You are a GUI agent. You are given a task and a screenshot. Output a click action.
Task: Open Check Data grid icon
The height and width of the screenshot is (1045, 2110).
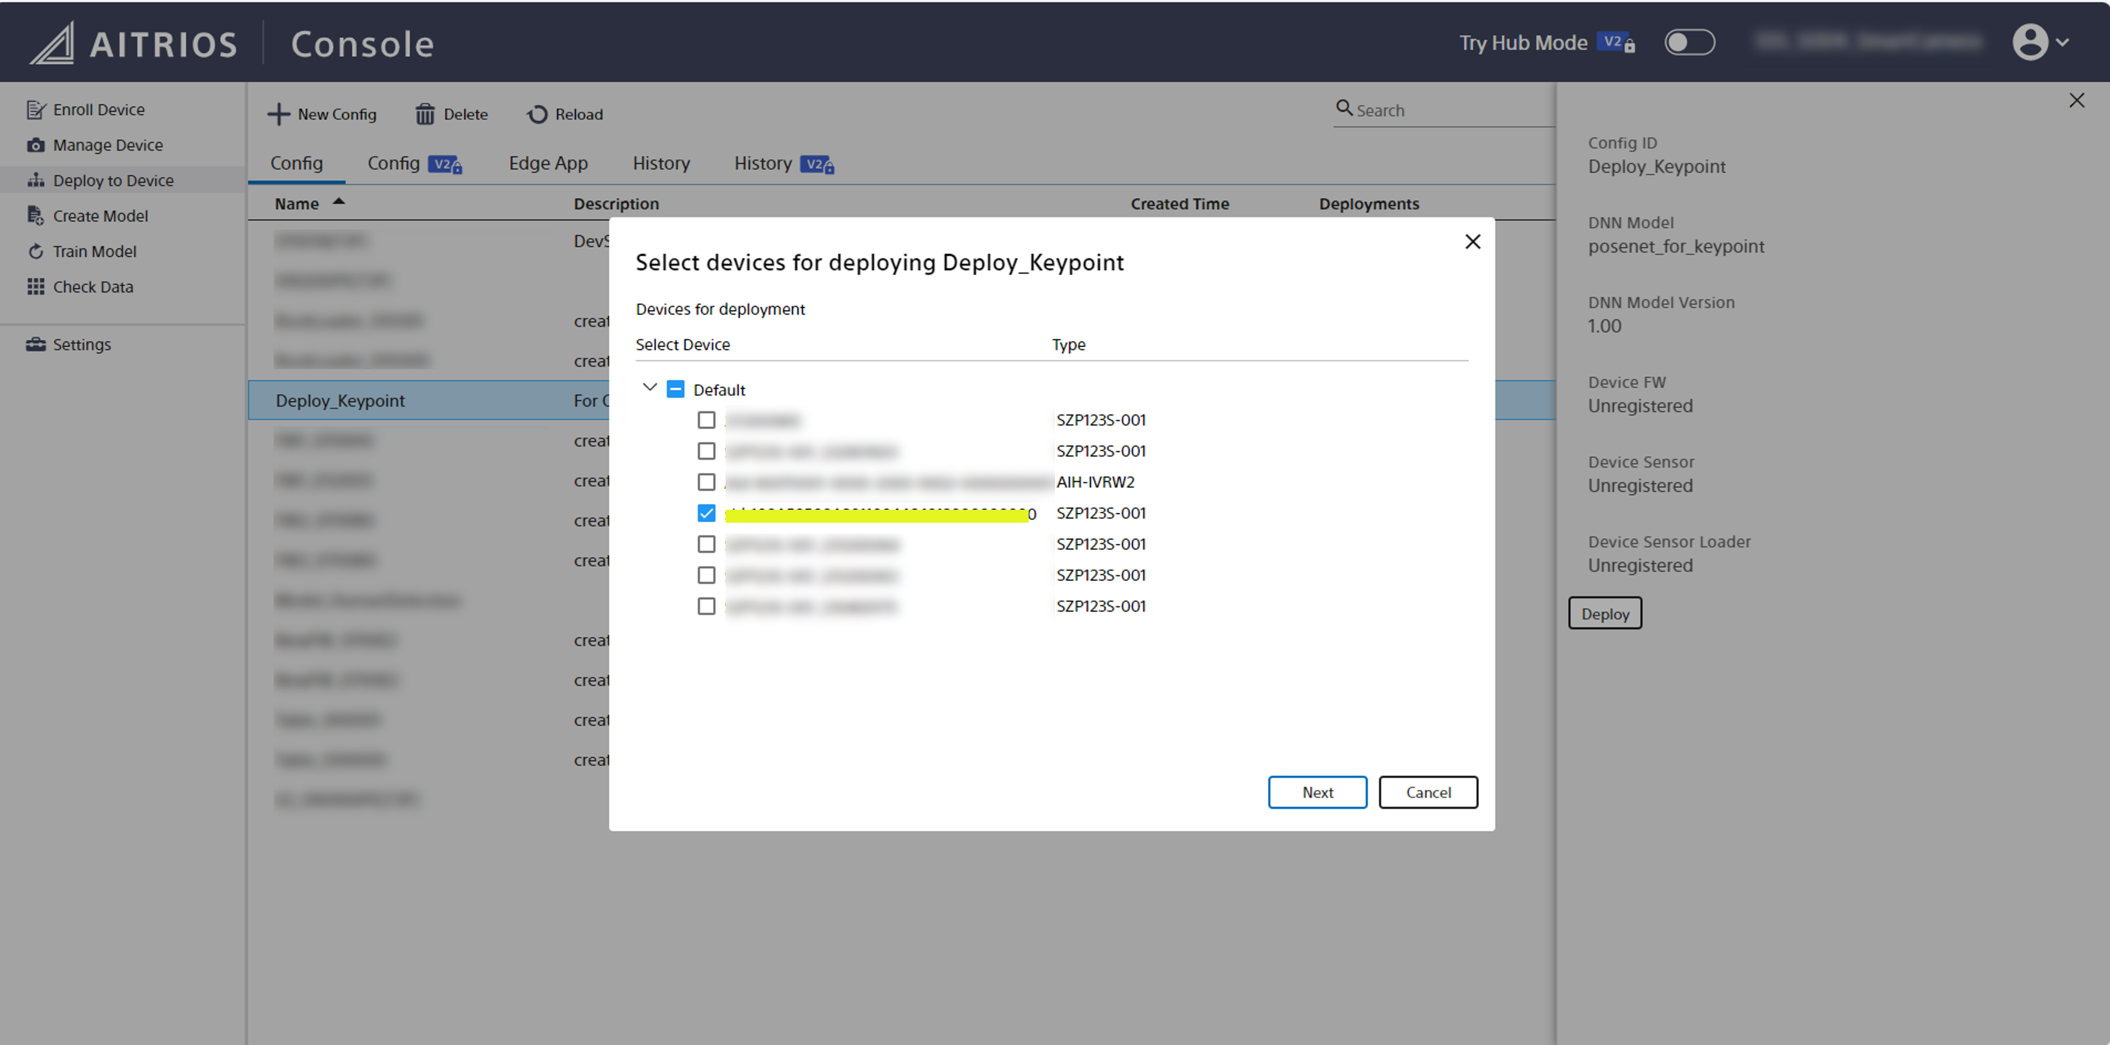coord(35,287)
